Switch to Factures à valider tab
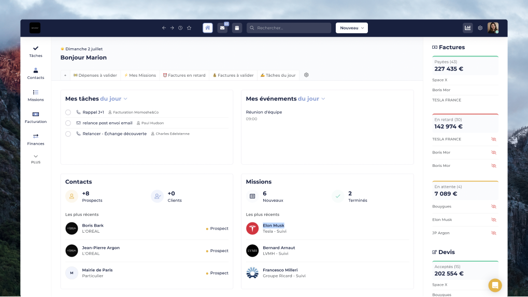Screen dimensions: 528x297 click(x=233, y=76)
